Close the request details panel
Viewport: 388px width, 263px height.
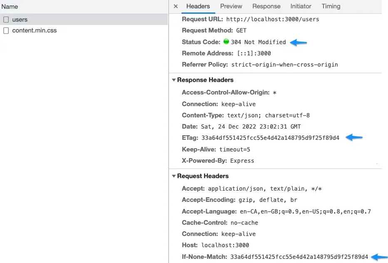click(x=176, y=6)
